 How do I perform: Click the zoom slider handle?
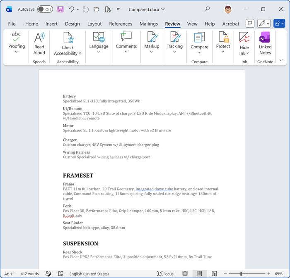click(241, 273)
